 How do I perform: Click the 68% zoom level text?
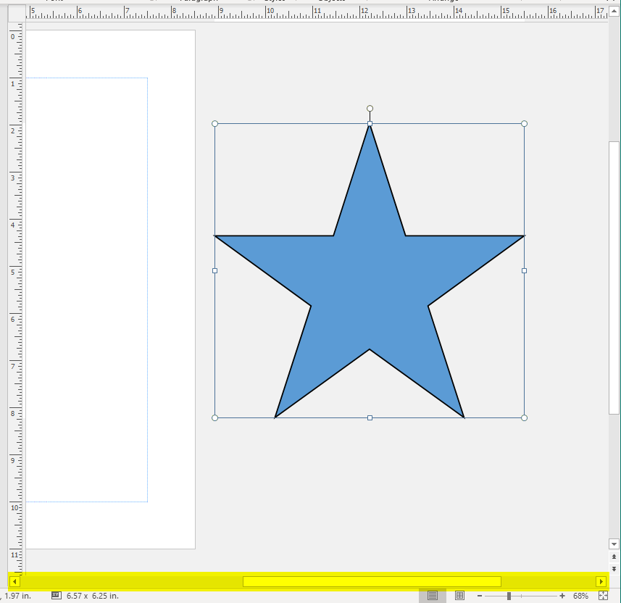pyautogui.click(x=580, y=596)
